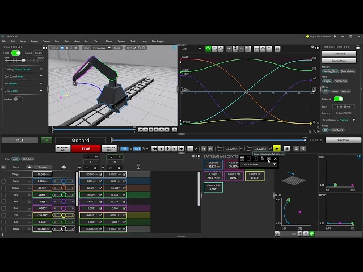
Task: Open the Effects menu
Action: click(x=97, y=41)
